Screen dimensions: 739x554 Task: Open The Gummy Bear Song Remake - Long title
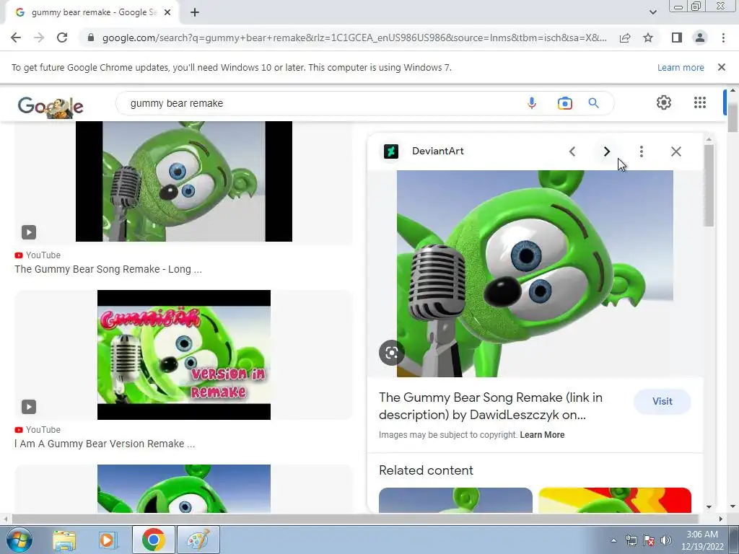(108, 269)
